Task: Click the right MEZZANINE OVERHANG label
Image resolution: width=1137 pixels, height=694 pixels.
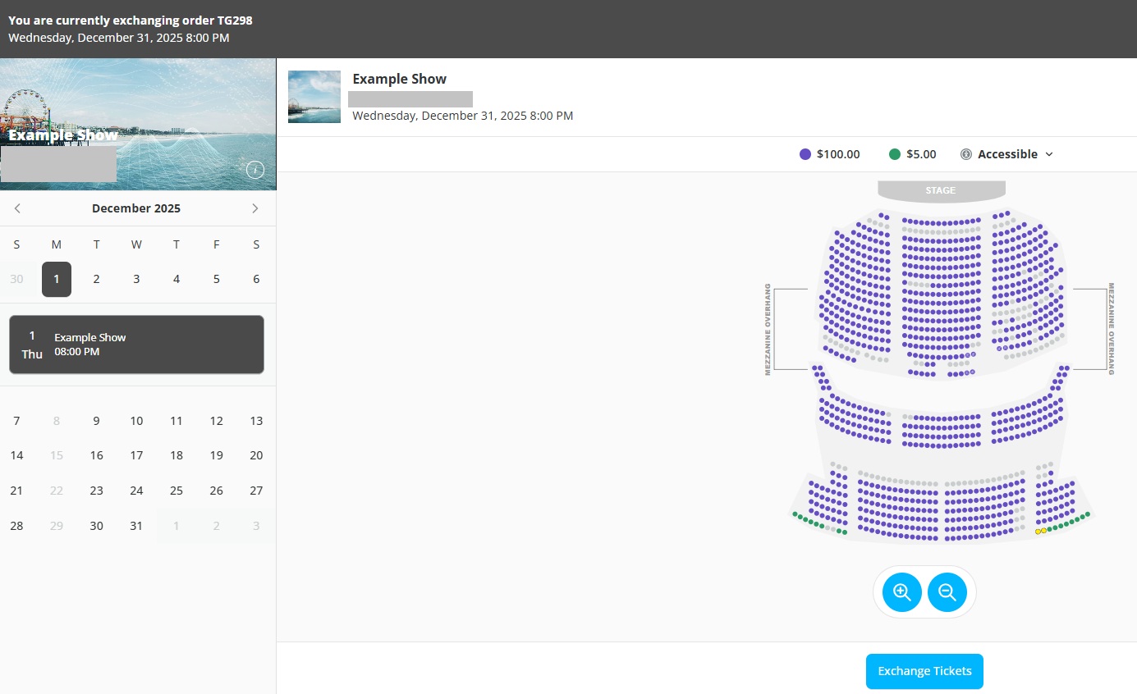Action: click(x=1112, y=329)
